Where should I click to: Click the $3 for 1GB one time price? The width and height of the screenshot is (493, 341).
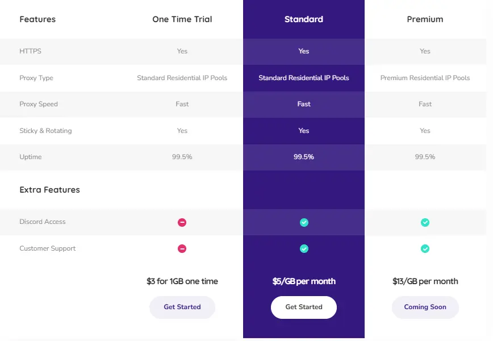tap(182, 281)
